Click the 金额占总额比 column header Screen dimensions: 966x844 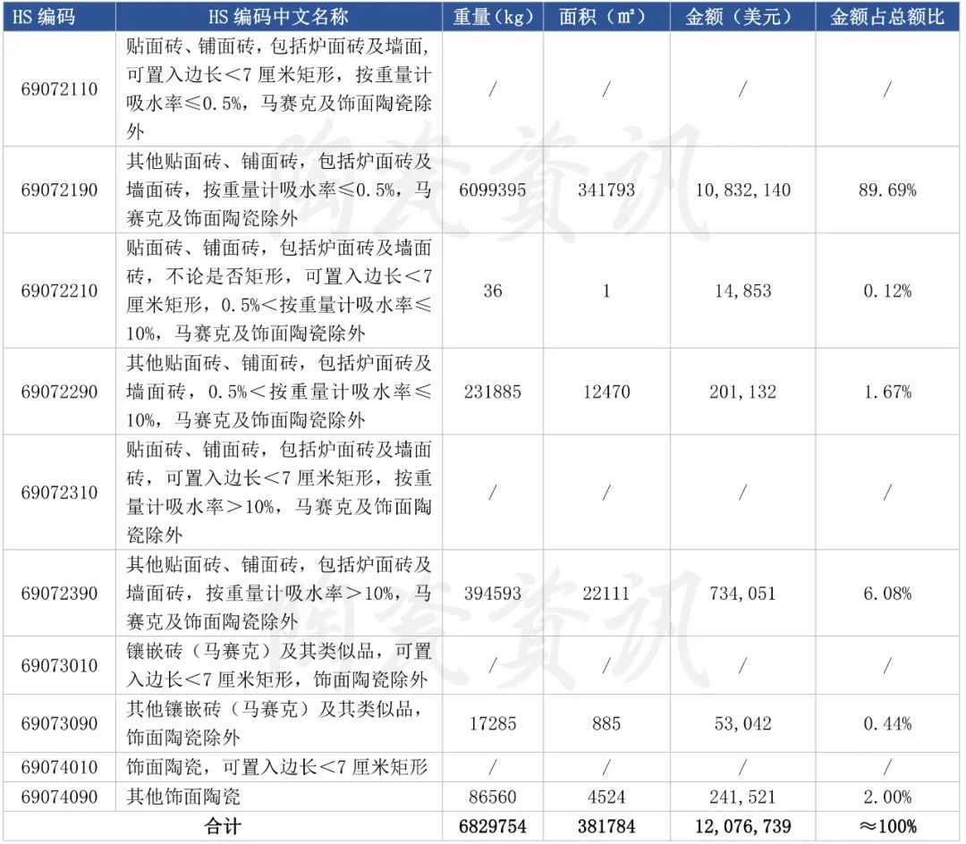pos(887,17)
